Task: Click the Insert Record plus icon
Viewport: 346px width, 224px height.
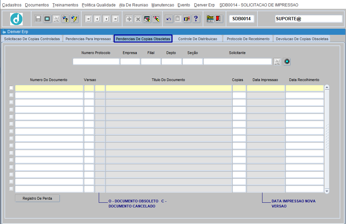Action: 129,19
